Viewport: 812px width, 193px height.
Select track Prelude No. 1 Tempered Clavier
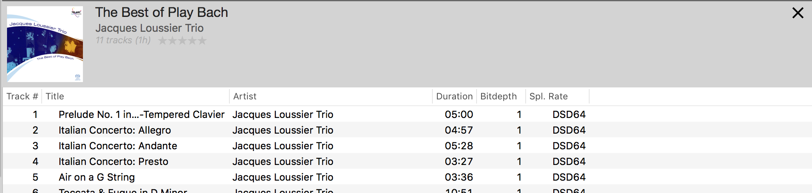[x=407, y=114]
